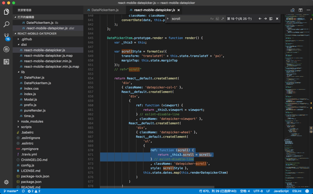The image size is (313, 194).
Task: Open the Extensions view icon
Action: tap(6, 62)
